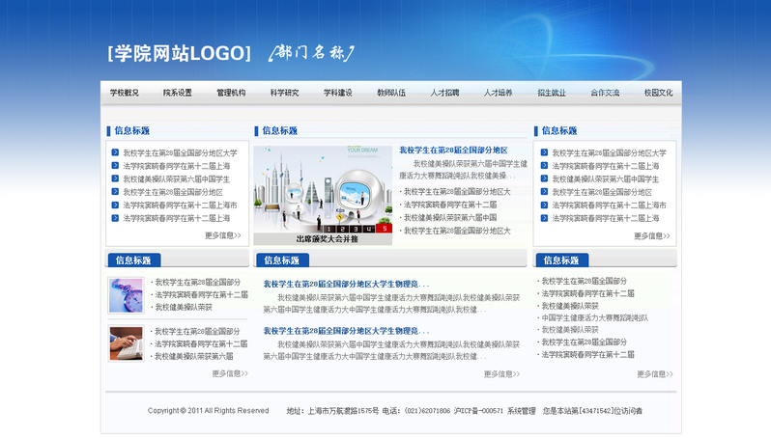Screen dimensions: 771x438
Task: Click 更多信息>> in the top-left news panel
Action: (x=222, y=235)
